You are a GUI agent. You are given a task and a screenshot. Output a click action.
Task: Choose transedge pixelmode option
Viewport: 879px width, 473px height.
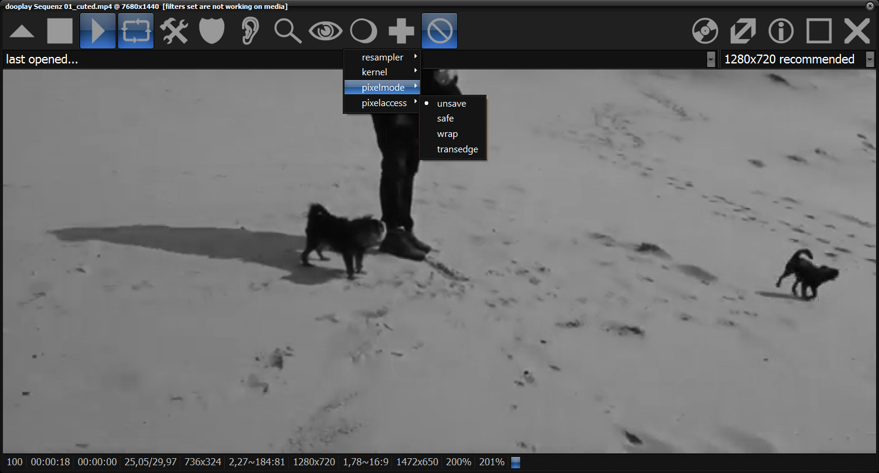[x=457, y=149]
